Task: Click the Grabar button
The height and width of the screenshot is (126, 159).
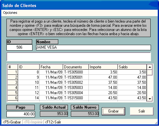Action: click(x=113, y=111)
